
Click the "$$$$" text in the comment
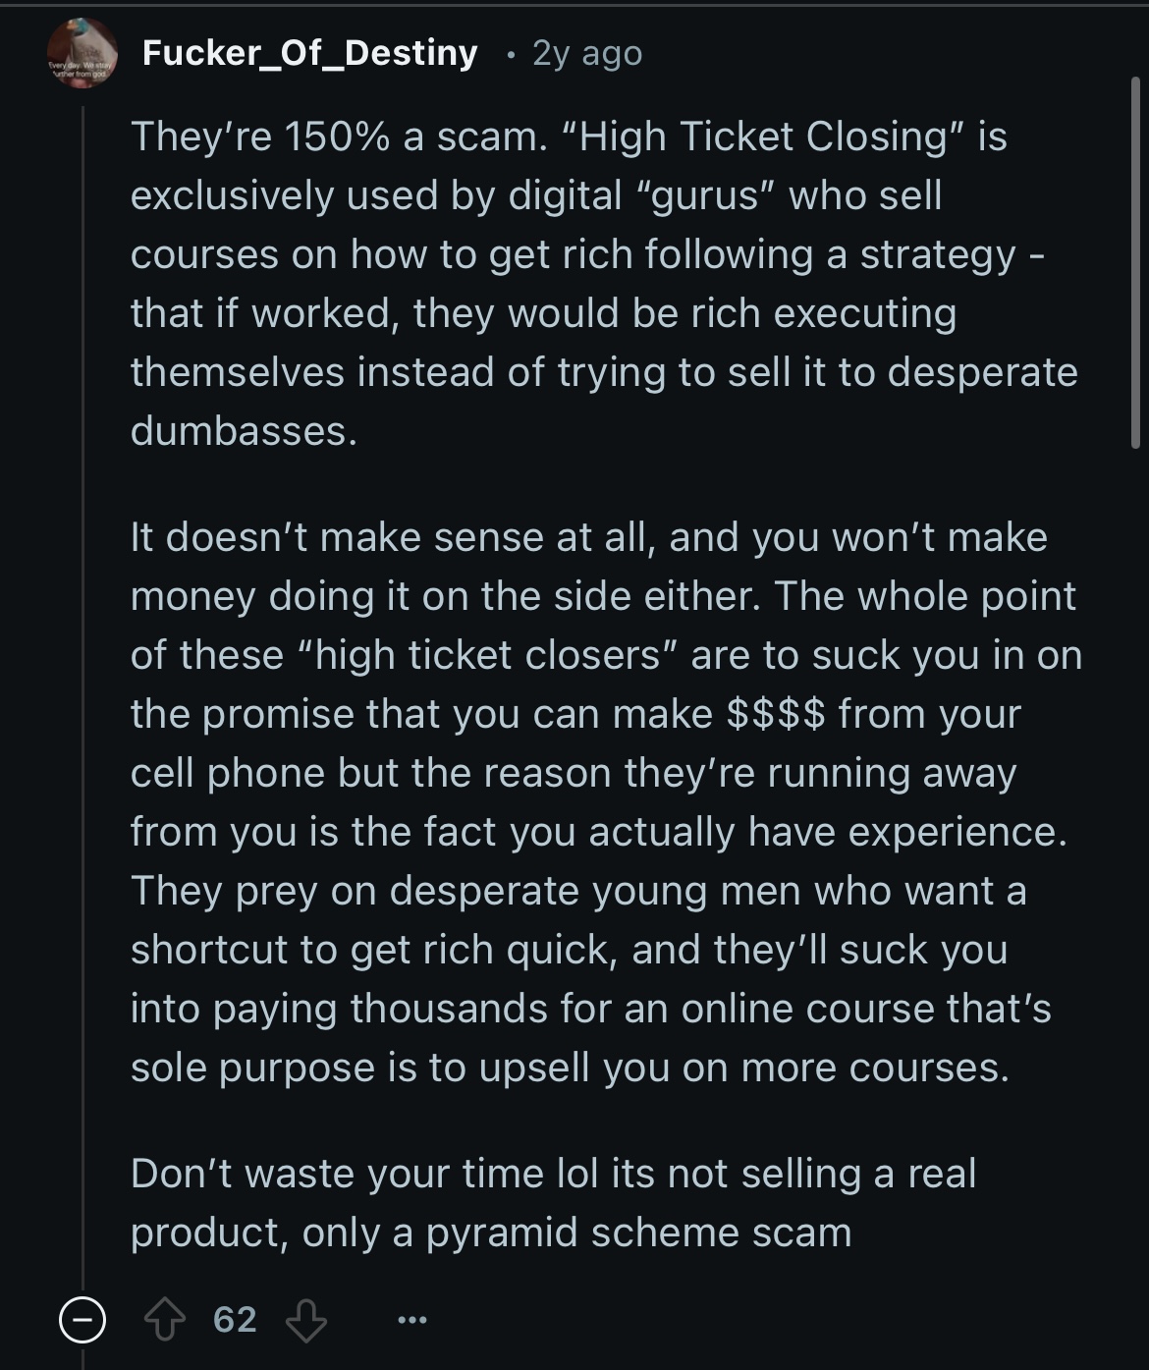pos(776,714)
